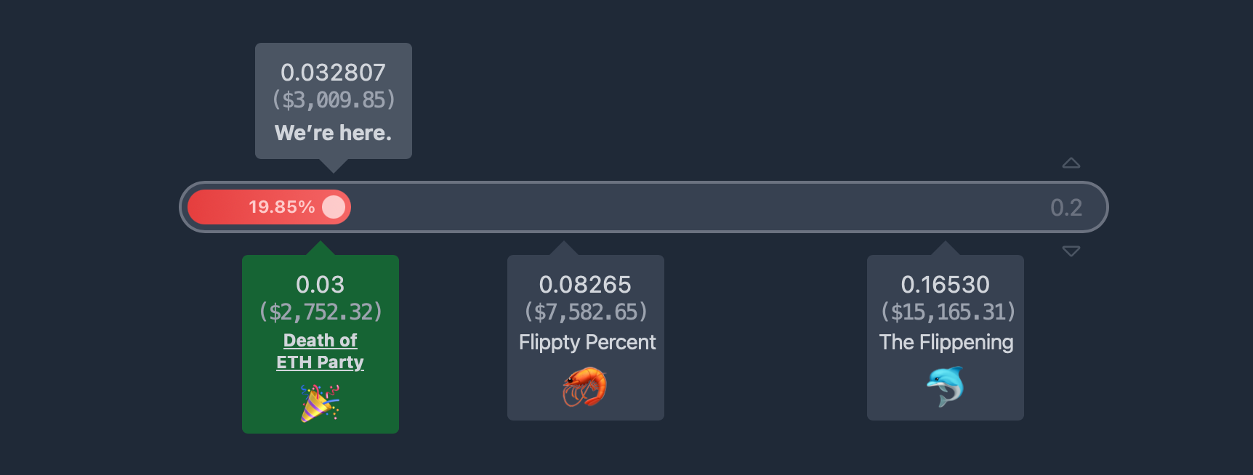Click the 0.03 ratio in green card
This screenshot has height=475, width=1253.
[320, 285]
